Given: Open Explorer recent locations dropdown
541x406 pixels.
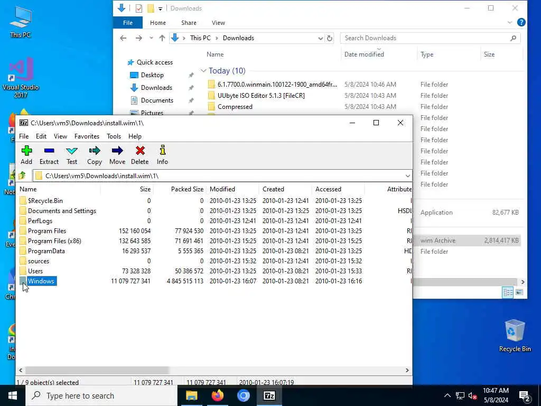Looking at the screenshot, I should [x=151, y=38].
